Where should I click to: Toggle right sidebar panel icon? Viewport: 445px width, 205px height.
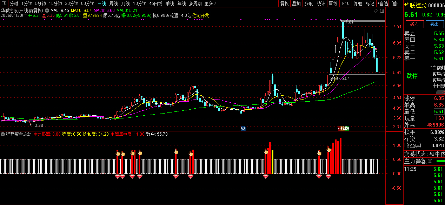click(382, 11)
